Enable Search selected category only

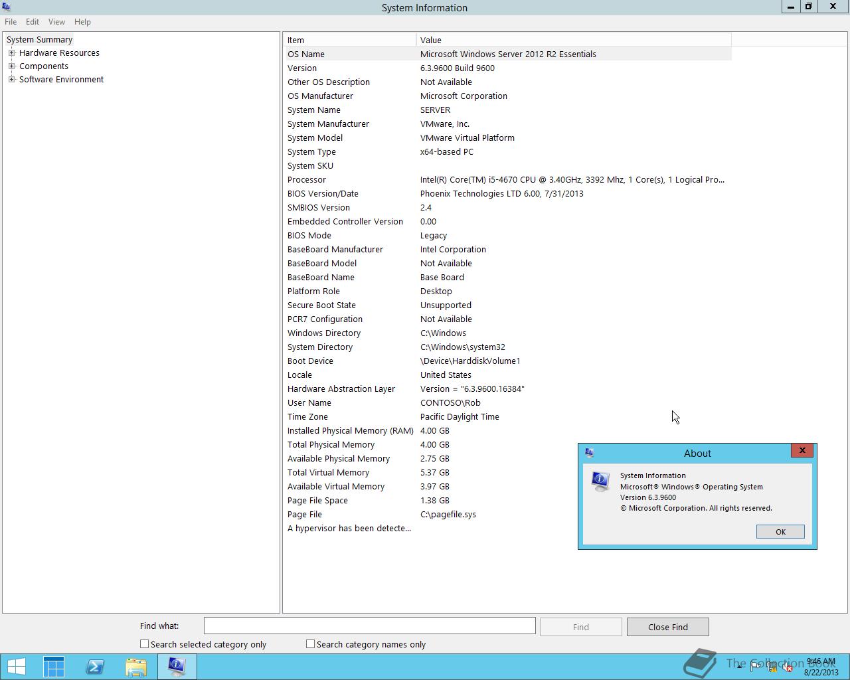[x=144, y=644]
